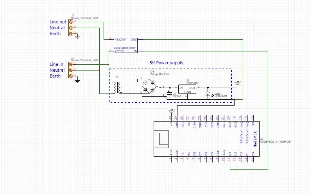Click the +5V flag at regulator output
Screen dimensions: 310x194
237,83
